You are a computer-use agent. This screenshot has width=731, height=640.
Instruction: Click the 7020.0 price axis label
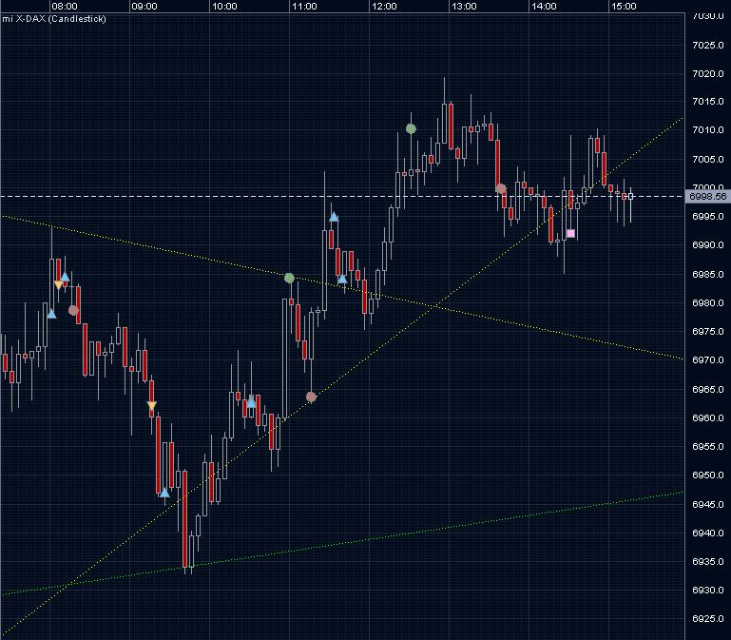[x=708, y=74]
